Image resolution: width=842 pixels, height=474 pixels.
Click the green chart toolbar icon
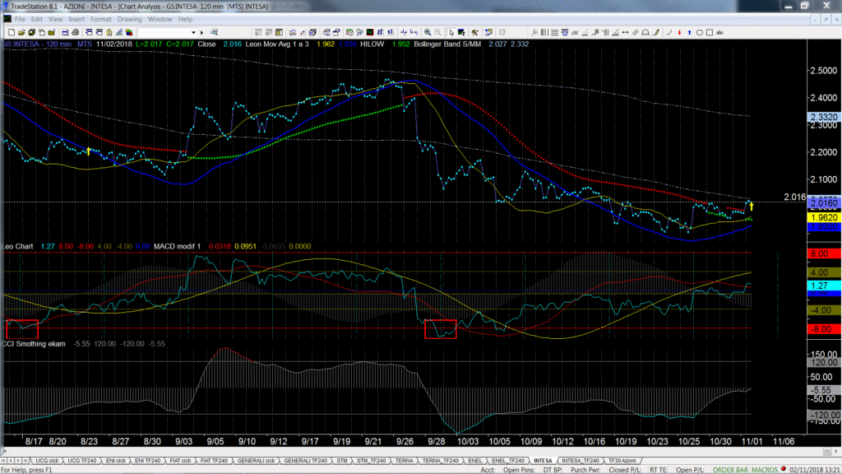pos(370,32)
